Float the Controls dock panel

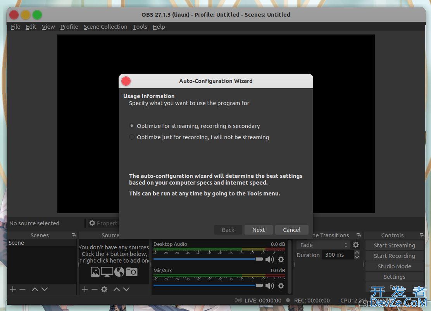(422, 235)
